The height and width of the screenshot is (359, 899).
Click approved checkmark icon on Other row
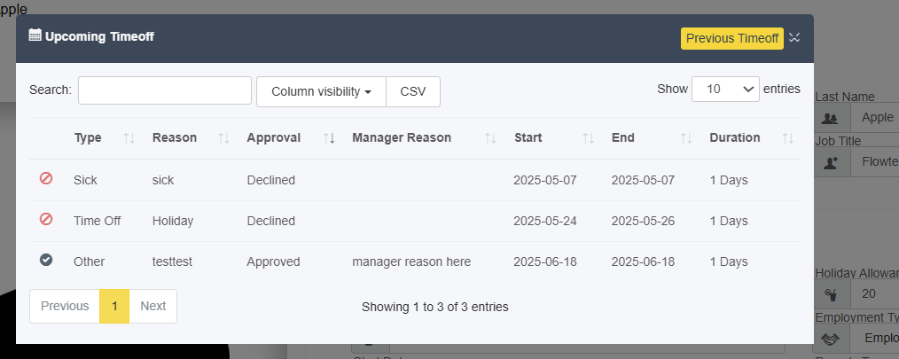[x=46, y=260]
